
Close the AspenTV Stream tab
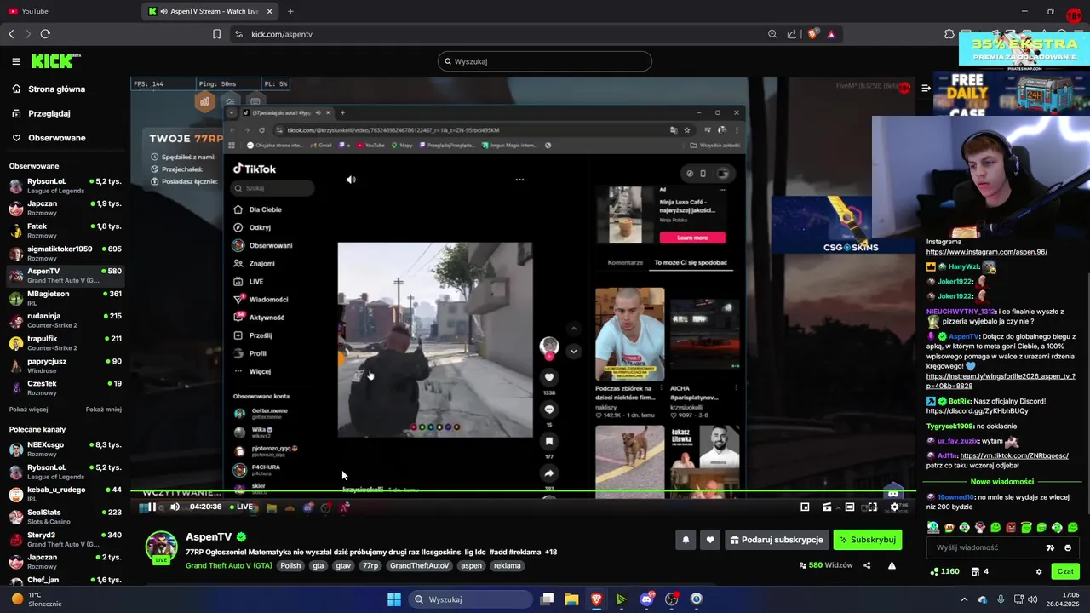pyautogui.click(x=270, y=11)
